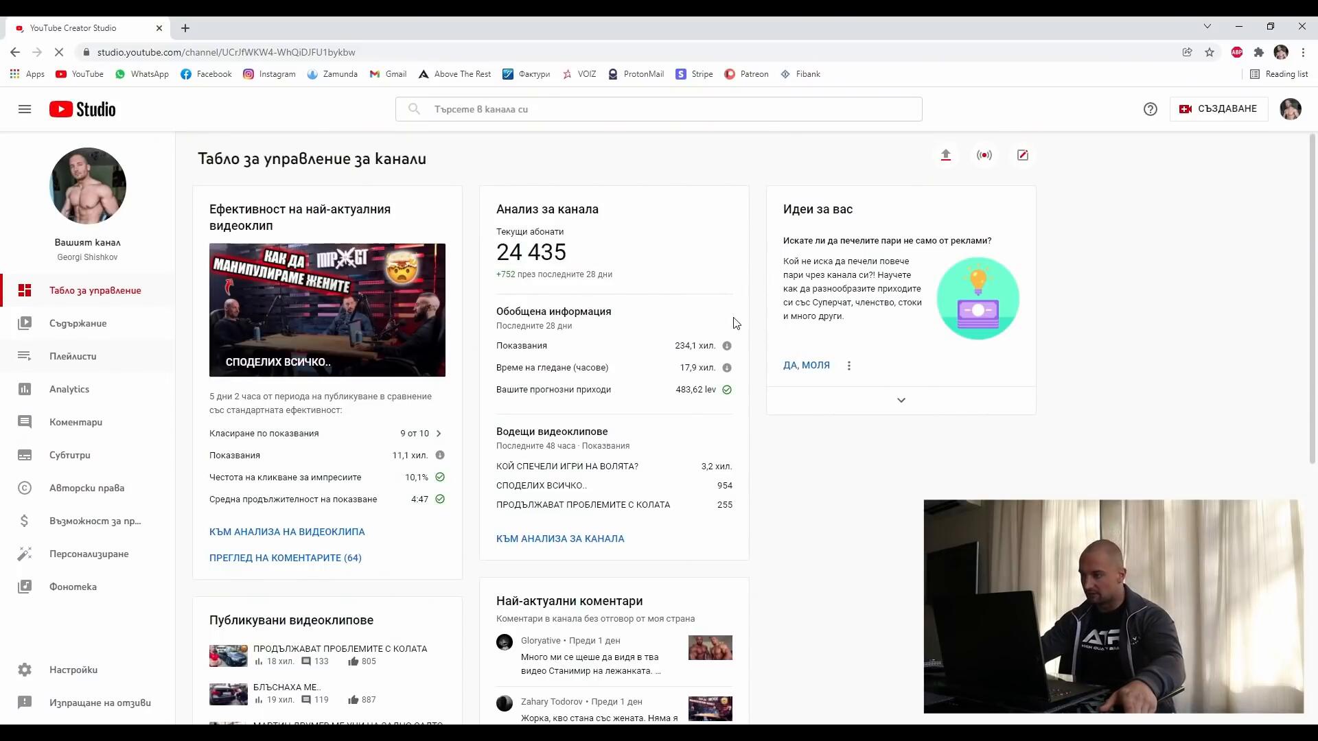Expand the Ideas card with down chevron
The height and width of the screenshot is (741, 1318).
pos(901,400)
